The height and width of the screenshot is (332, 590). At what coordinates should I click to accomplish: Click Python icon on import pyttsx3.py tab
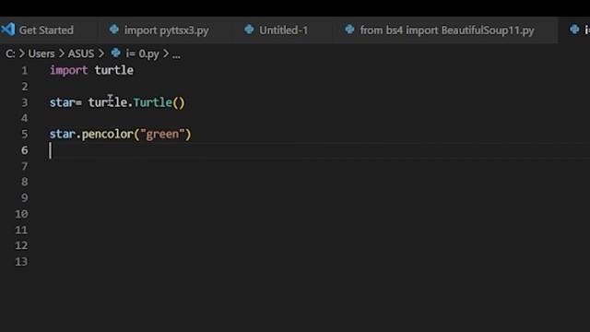(x=113, y=30)
